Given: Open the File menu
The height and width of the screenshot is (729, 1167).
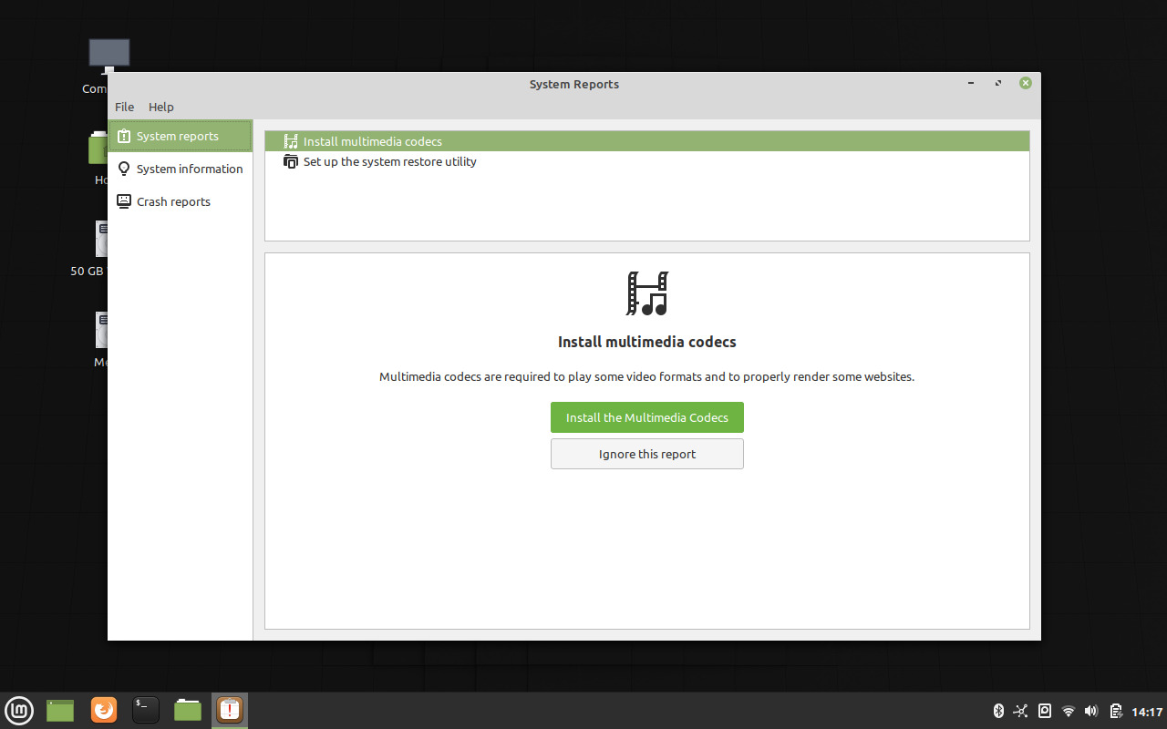Looking at the screenshot, I should (x=124, y=107).
